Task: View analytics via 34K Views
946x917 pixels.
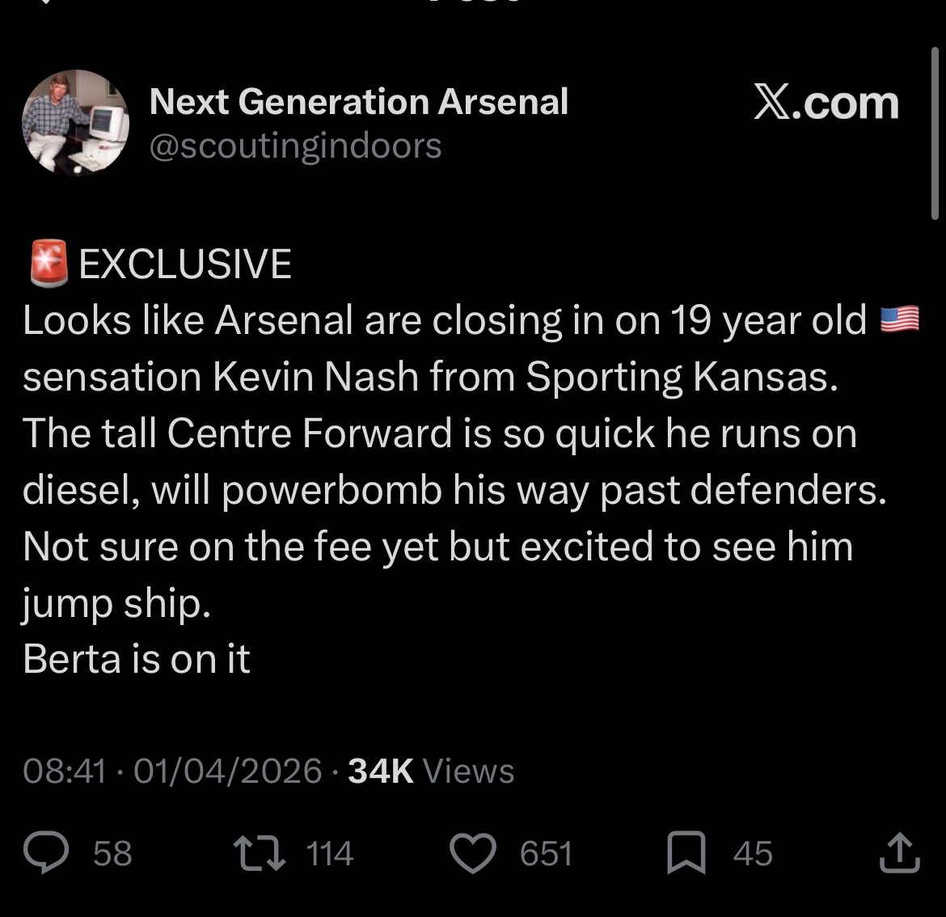Action: coord(431,771)
